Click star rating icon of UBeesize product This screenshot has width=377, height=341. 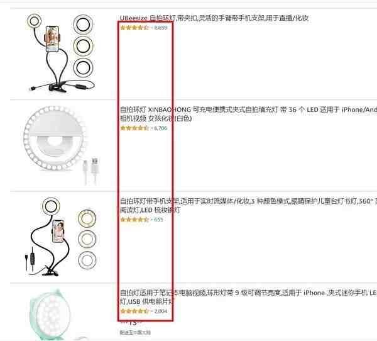(x=134, y=28)
